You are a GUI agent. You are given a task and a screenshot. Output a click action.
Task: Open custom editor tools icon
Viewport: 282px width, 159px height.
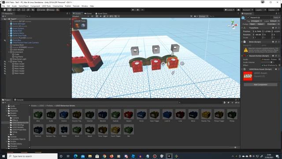pyautogui.click(x=33, y=10)
